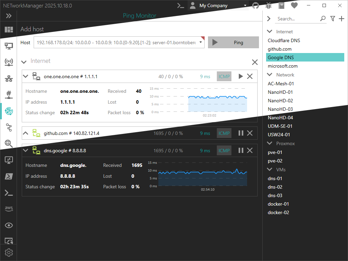Open application settings via the gear icon

[9, 253]
